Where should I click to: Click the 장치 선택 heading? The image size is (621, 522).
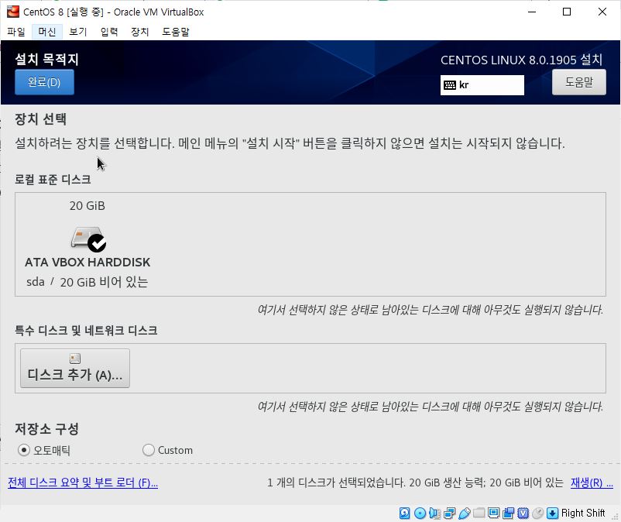[x=40, y=119]
